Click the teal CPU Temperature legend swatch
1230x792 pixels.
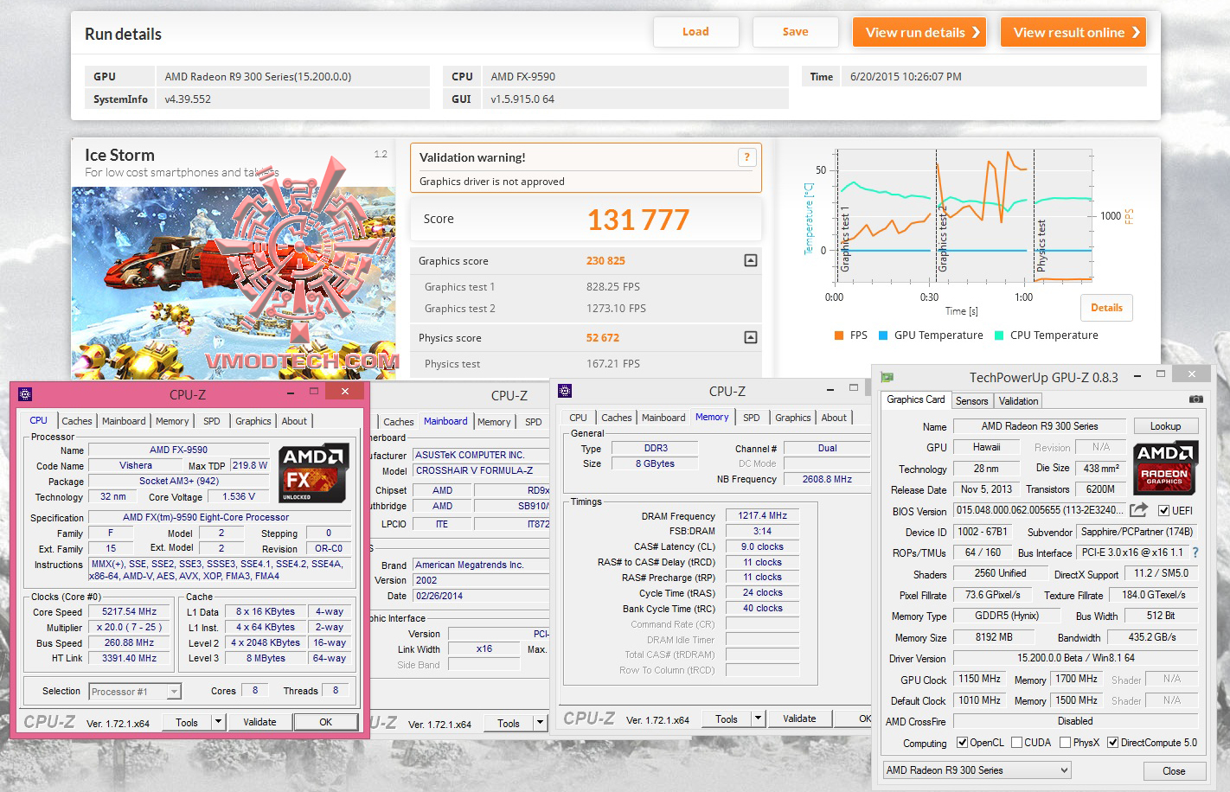(x=999, y=335)
